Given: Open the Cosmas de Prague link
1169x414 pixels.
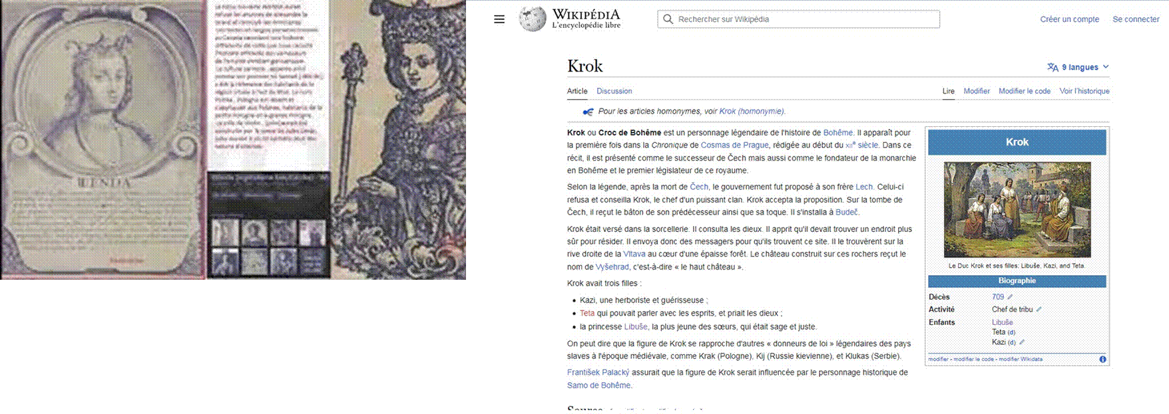Looking at the screenshot, I should click(x=735, y=146).
